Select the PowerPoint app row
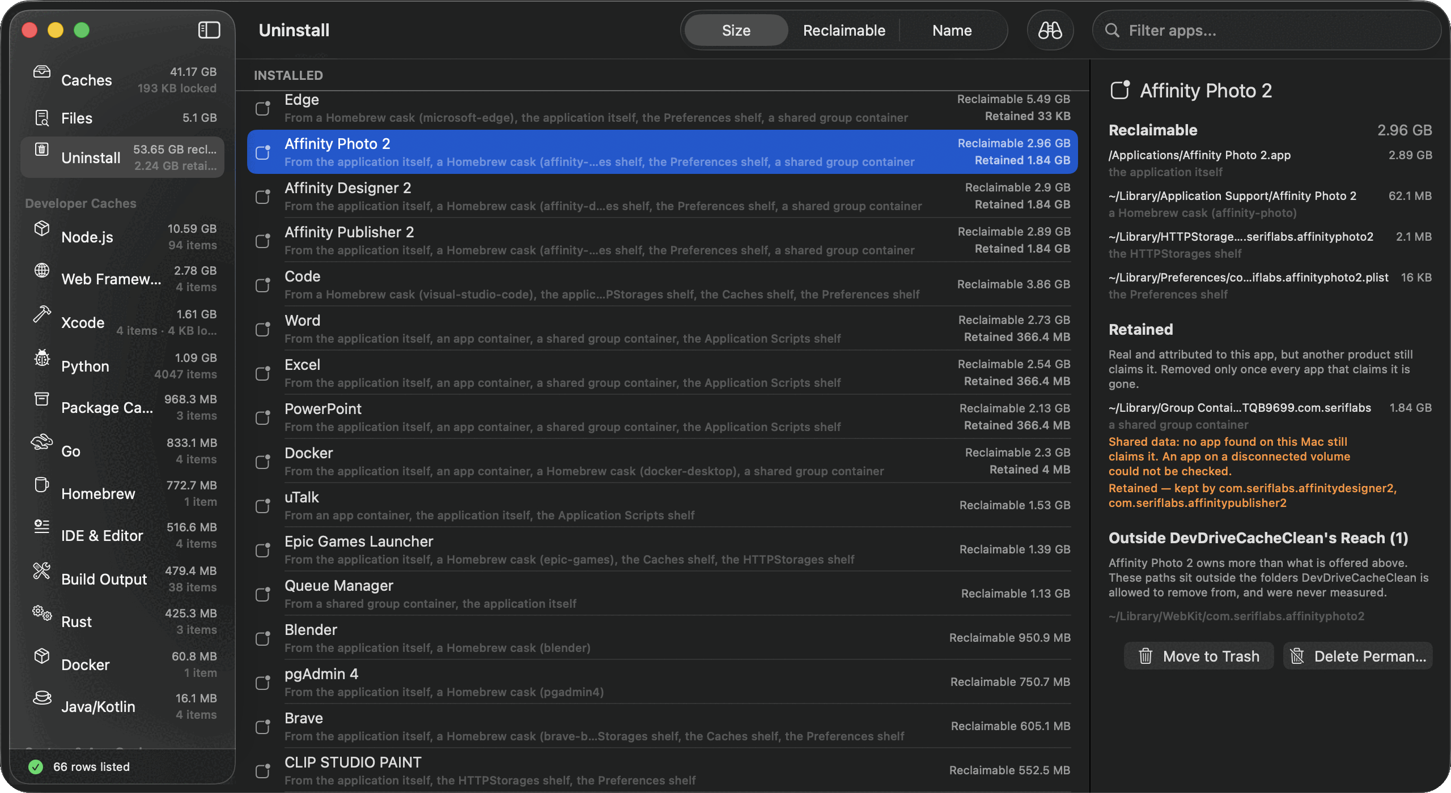Screen dimensions: 1451x793 663,417
